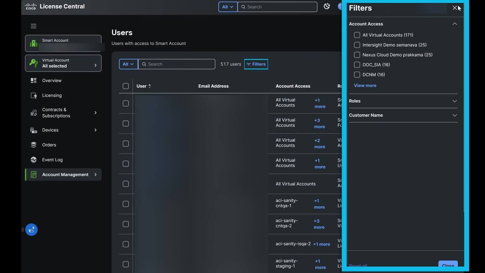Screen dimensions: 485x273
Task: Focus the top global search field
Action: tap(277, 7)
